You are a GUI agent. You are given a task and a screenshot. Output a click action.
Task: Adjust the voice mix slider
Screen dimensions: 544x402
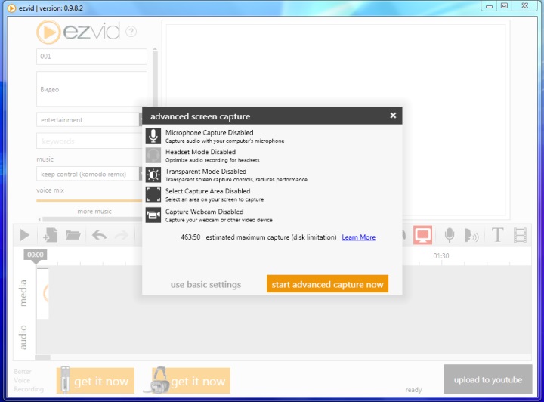(89, 200)
